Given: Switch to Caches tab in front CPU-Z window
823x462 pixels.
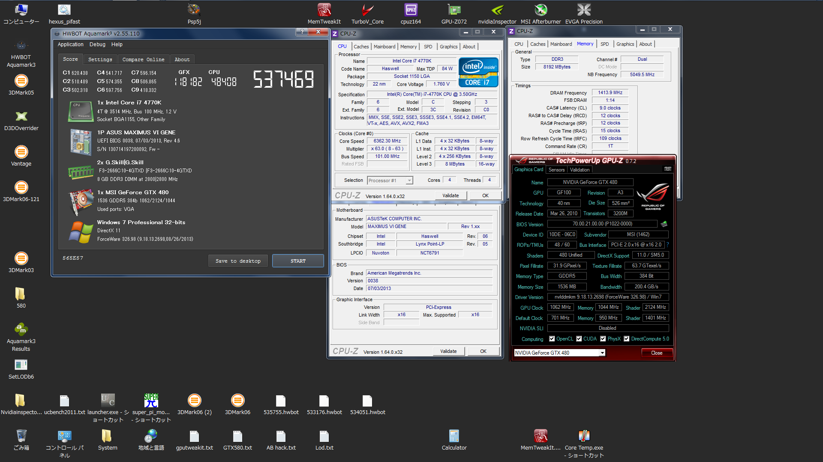Looking at the screenshot, I should coord(361,47).
